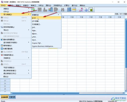Click the horizontal scrollbar right arrow
The height and width of the screenshot is (102, 127).
pos(124,93)
